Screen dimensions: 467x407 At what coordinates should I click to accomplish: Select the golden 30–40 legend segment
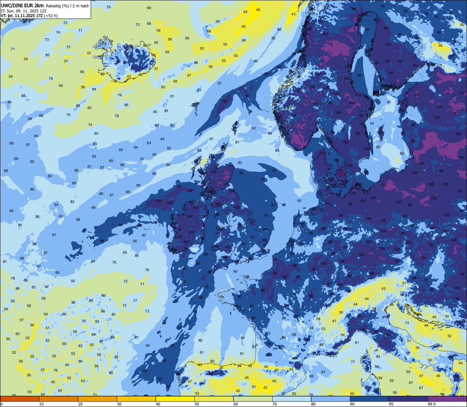[136, 399]
